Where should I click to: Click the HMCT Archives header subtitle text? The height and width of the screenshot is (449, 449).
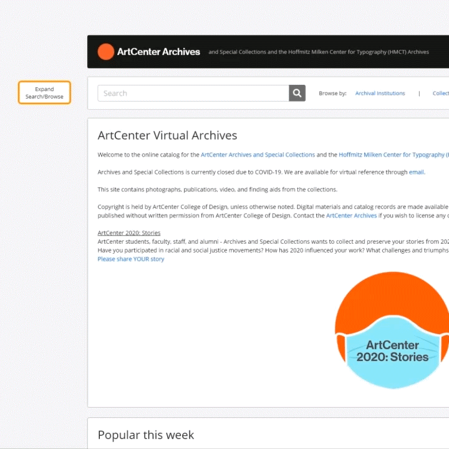319,52
